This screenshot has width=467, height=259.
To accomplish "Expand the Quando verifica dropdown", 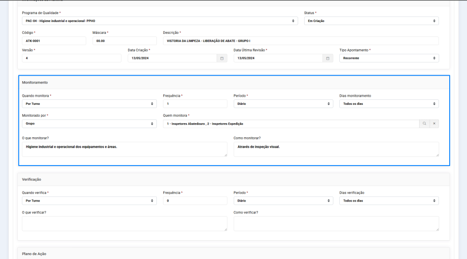I will click(89, 201).
